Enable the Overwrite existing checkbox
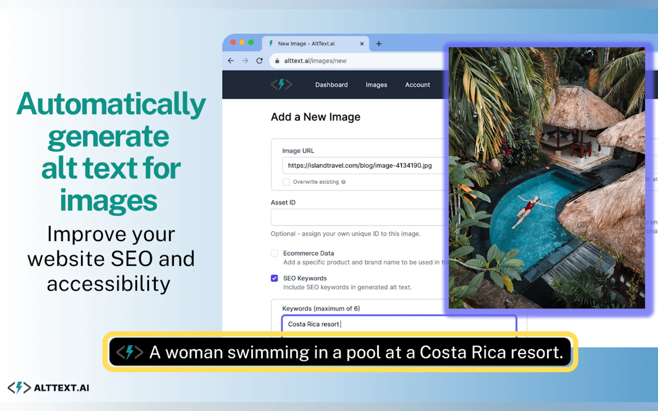Screen dimensions: 658x411 click(x=286, y=182)
